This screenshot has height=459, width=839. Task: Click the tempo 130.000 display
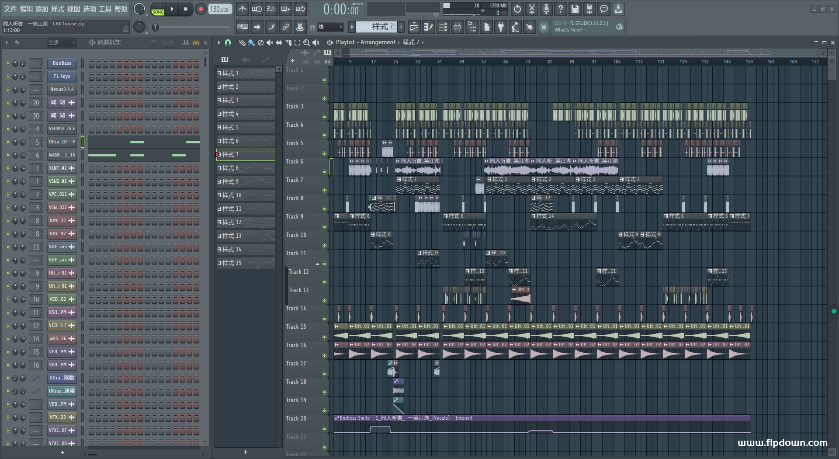point(220,9)
